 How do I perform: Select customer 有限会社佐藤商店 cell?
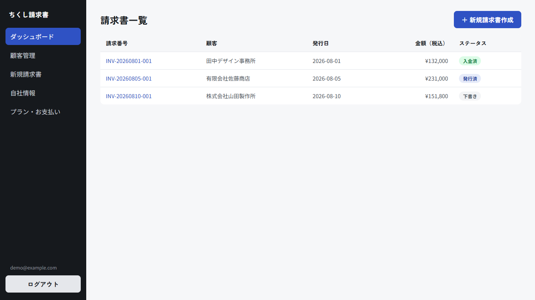pyautogui.click(x=228, y=79)
